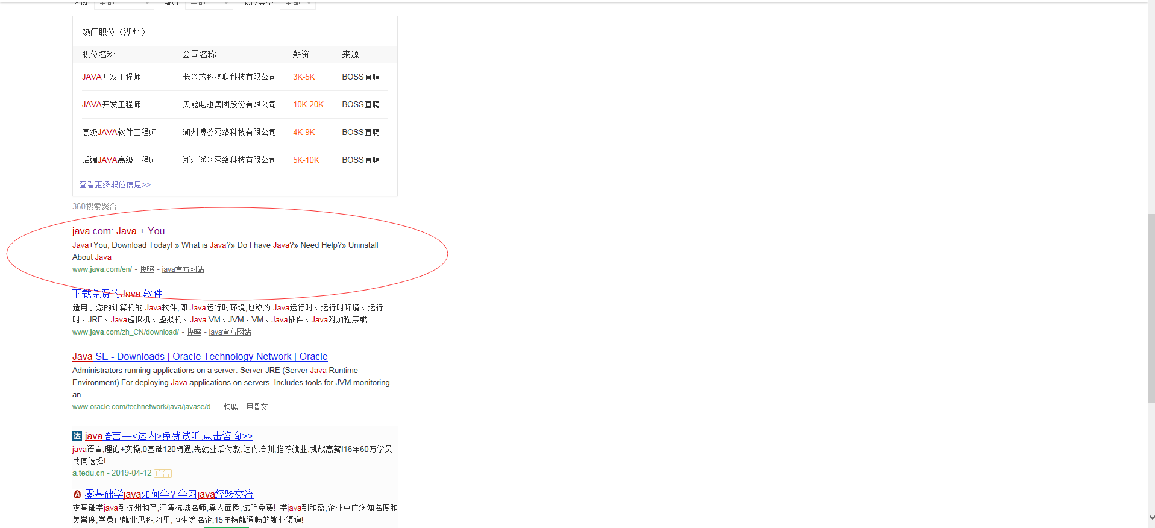Select JAVA开发工程师 in the 天能电池 row
Image resolution: width=1155 pixels, height=528 pixels.
pos(112,104)
